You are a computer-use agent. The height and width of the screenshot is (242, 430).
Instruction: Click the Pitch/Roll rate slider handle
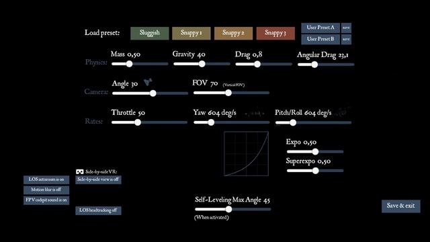click(x=293, y=122)
